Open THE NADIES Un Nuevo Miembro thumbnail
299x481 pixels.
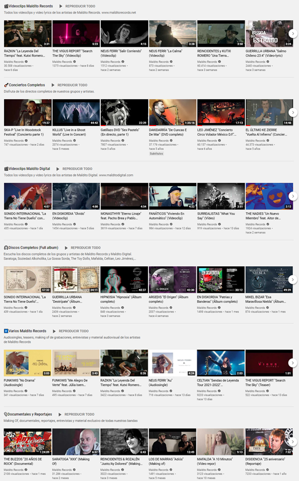pyautogui.click(x=269, y=196)
